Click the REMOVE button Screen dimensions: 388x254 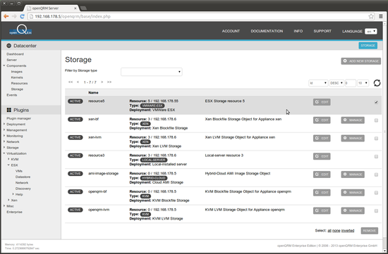pyautogui.click(x=370, y=231)
